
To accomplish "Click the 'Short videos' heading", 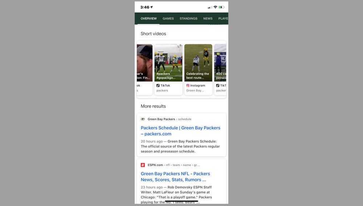I will (x=153, y=33).
